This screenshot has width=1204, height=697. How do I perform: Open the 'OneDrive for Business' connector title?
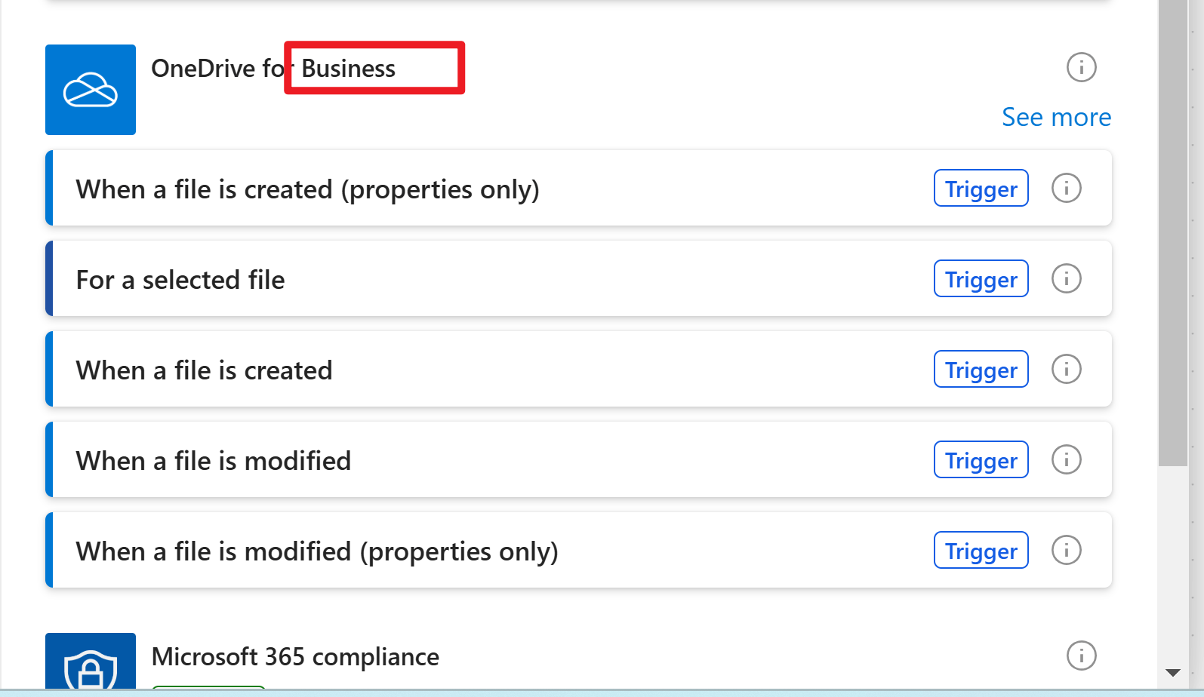coord(273,68)
